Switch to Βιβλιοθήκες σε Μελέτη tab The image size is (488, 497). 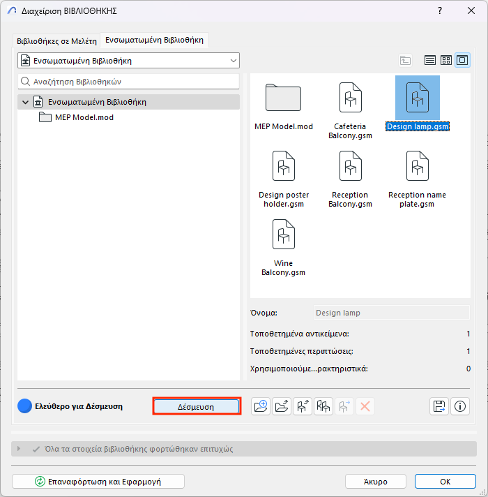pos(56,41)
